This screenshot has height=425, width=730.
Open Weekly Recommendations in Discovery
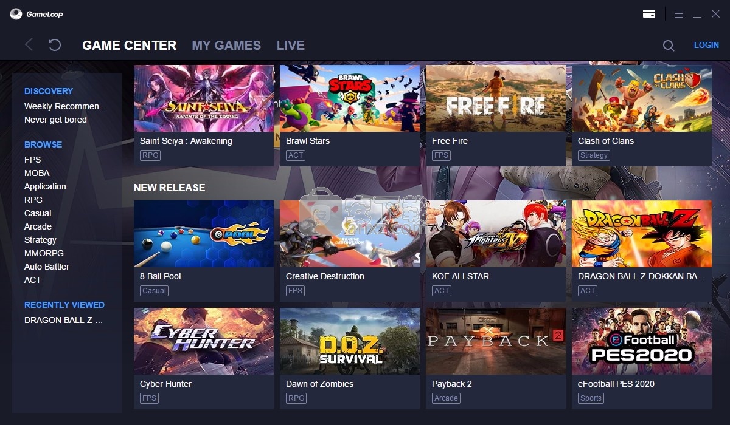click(65, 106)
